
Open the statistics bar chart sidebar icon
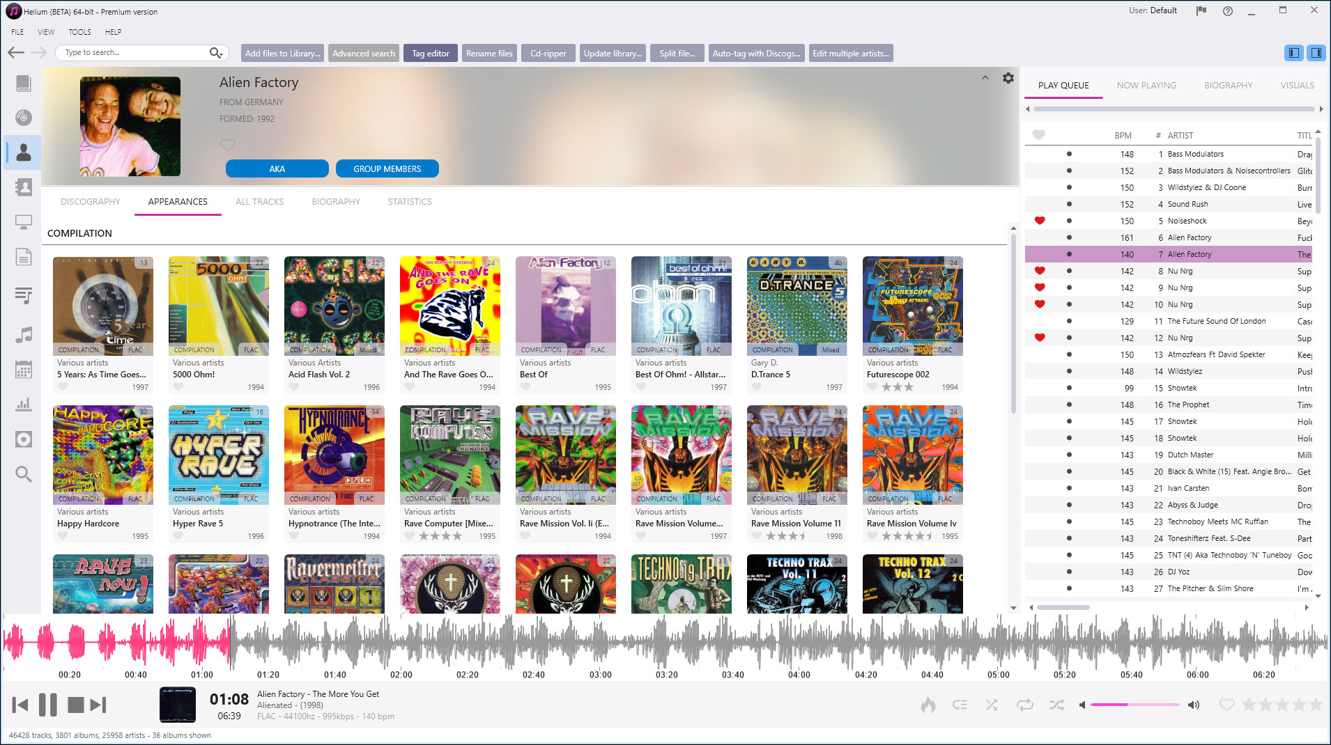[x=23, y=404]
